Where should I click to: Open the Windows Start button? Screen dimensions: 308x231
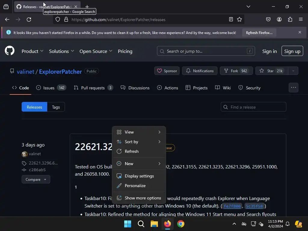(128, 224)
